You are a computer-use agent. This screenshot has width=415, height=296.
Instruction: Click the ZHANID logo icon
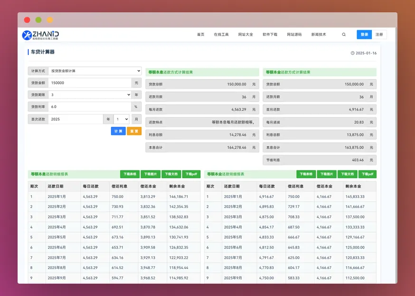(27, 35)
